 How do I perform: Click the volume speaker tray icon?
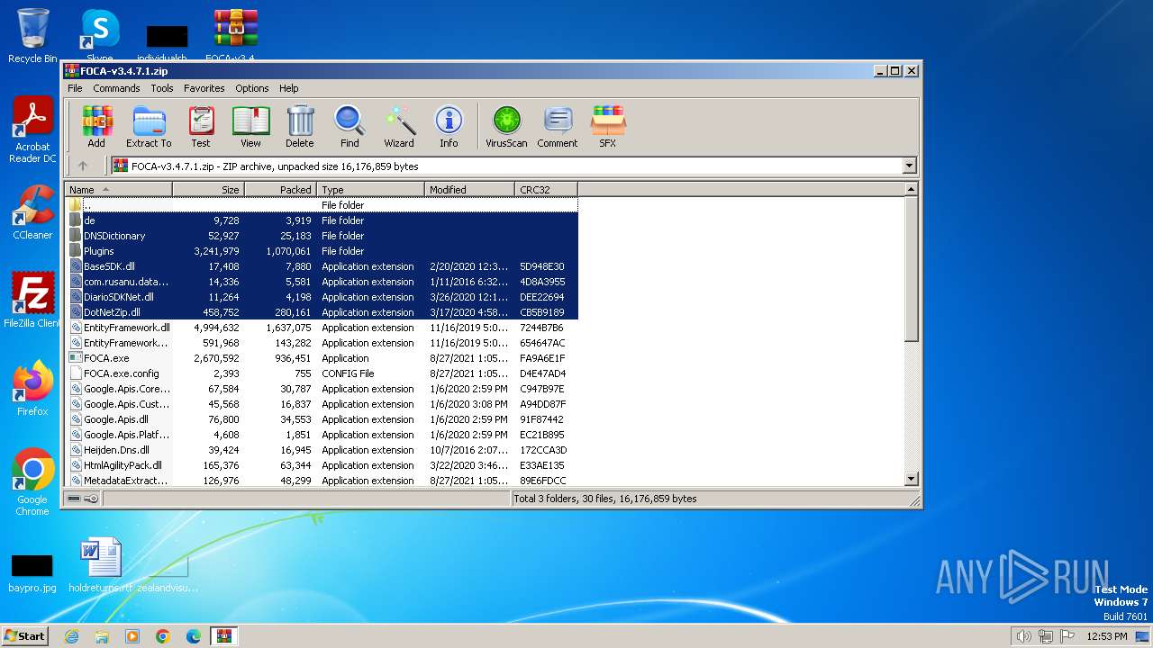click(x=1023, y=636)
